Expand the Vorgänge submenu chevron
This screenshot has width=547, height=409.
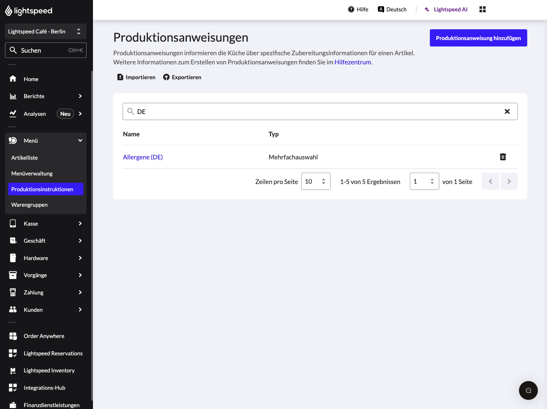tap(80, 275)
